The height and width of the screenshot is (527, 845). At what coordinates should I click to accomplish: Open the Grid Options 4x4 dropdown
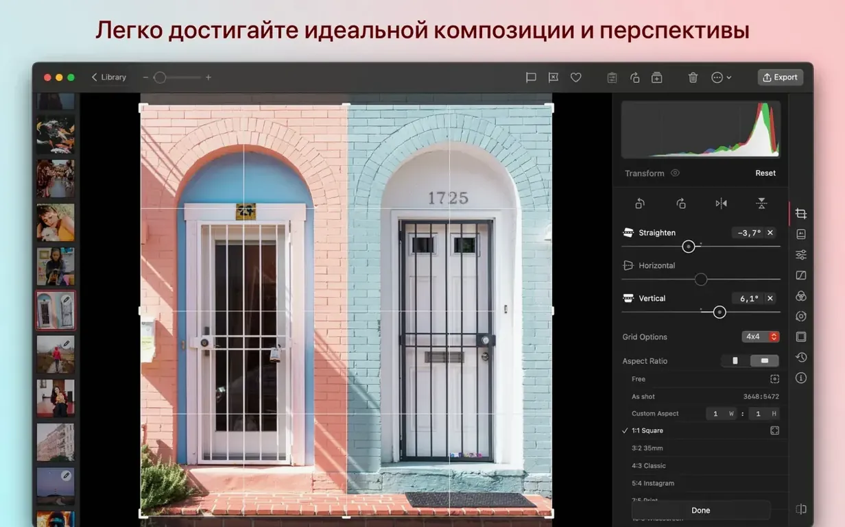tap(761, 336)
